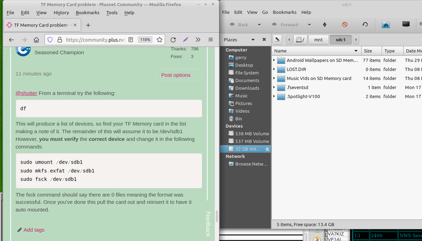Open the file manager Go menu
Image resolution: width=422 pixels, height=241 pixels.
point(265,12)
